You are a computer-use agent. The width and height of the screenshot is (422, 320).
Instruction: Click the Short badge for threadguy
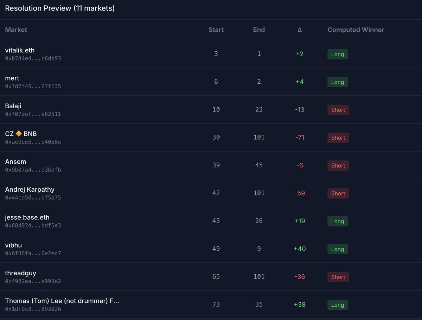[338, 277]
